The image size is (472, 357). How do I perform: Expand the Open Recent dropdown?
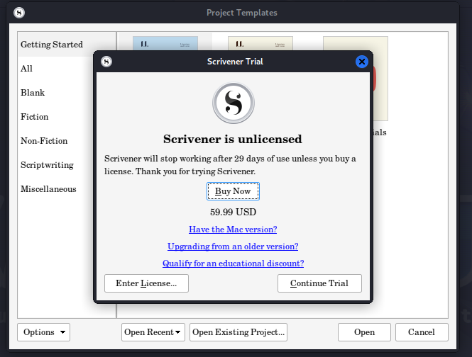pos(153,332)
